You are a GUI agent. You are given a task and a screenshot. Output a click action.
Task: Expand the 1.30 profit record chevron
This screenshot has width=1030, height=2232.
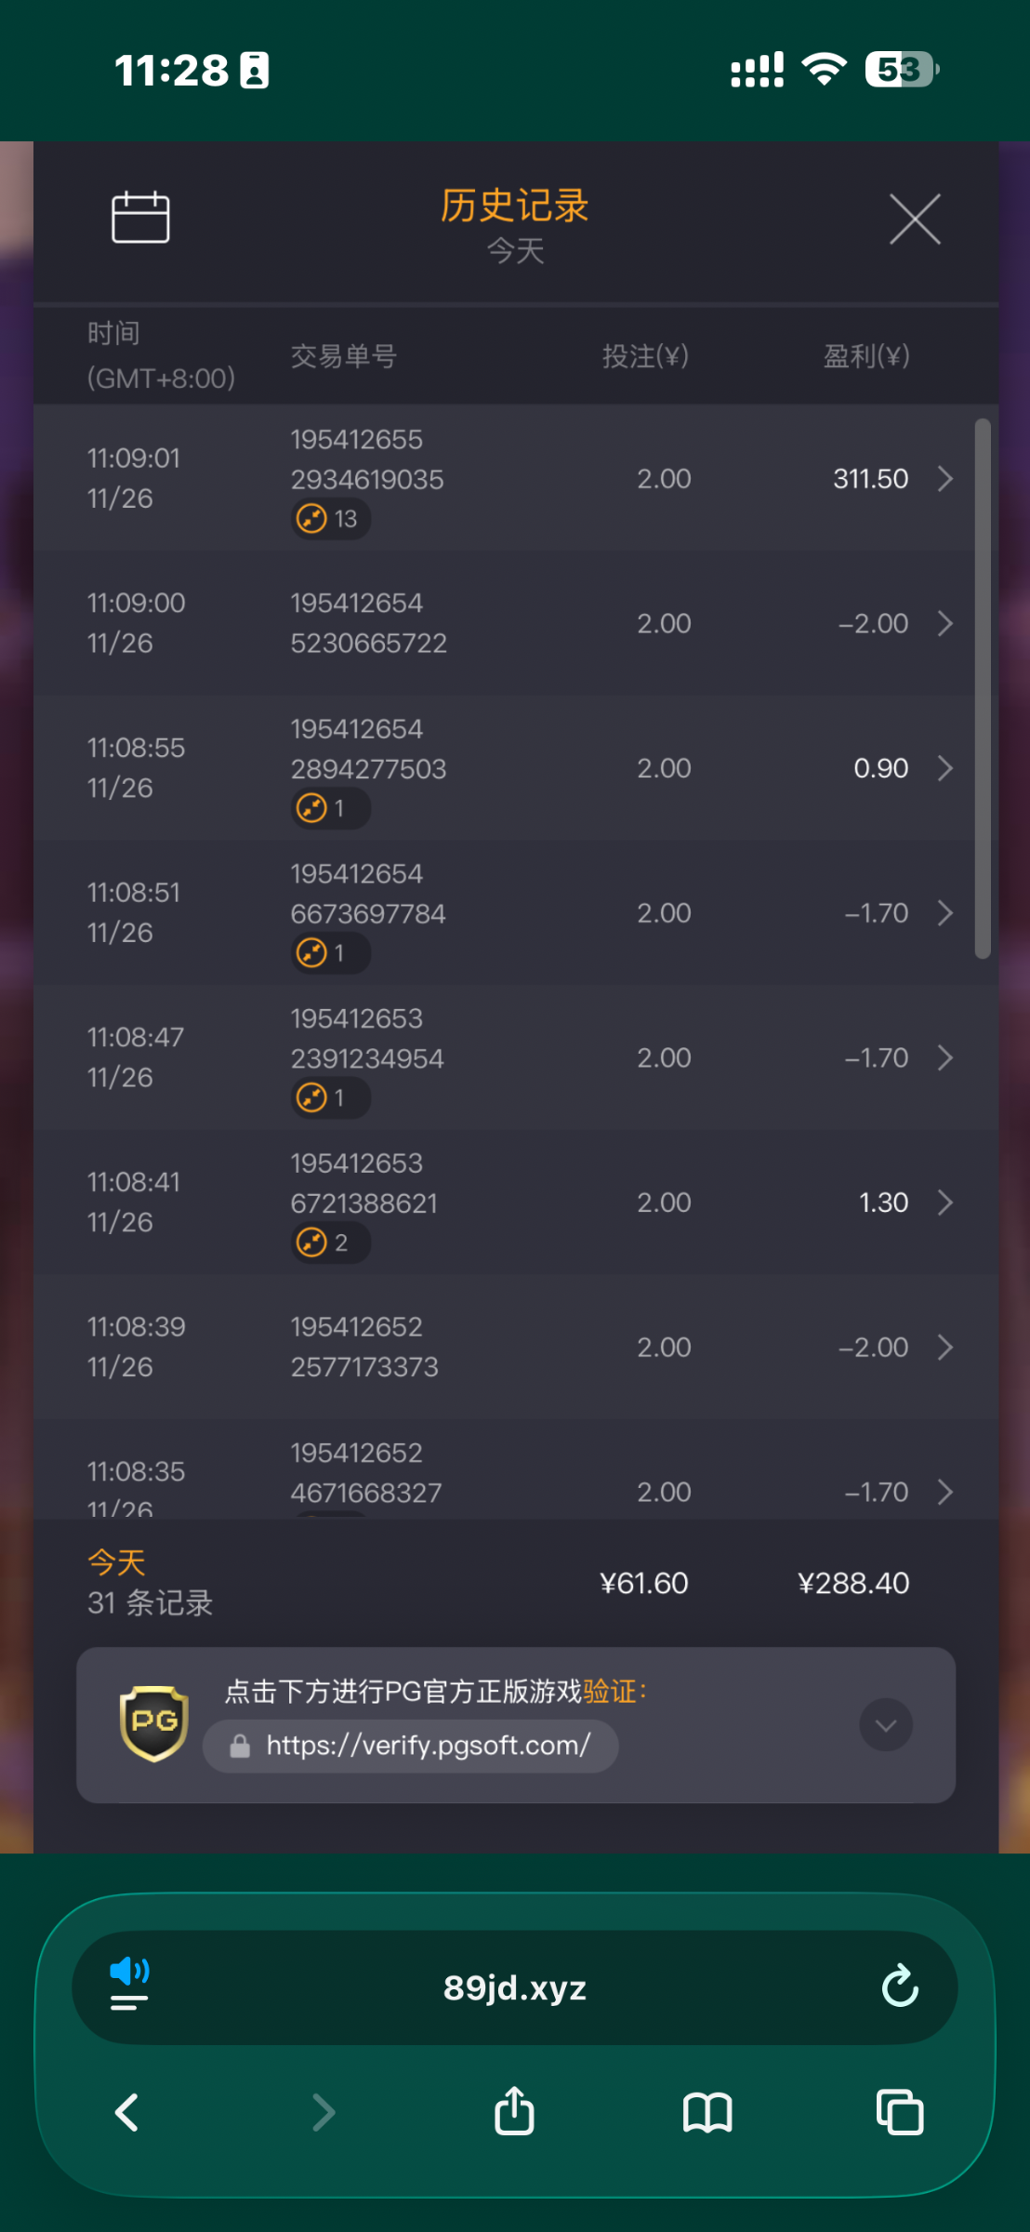(x=945, y=1202)
